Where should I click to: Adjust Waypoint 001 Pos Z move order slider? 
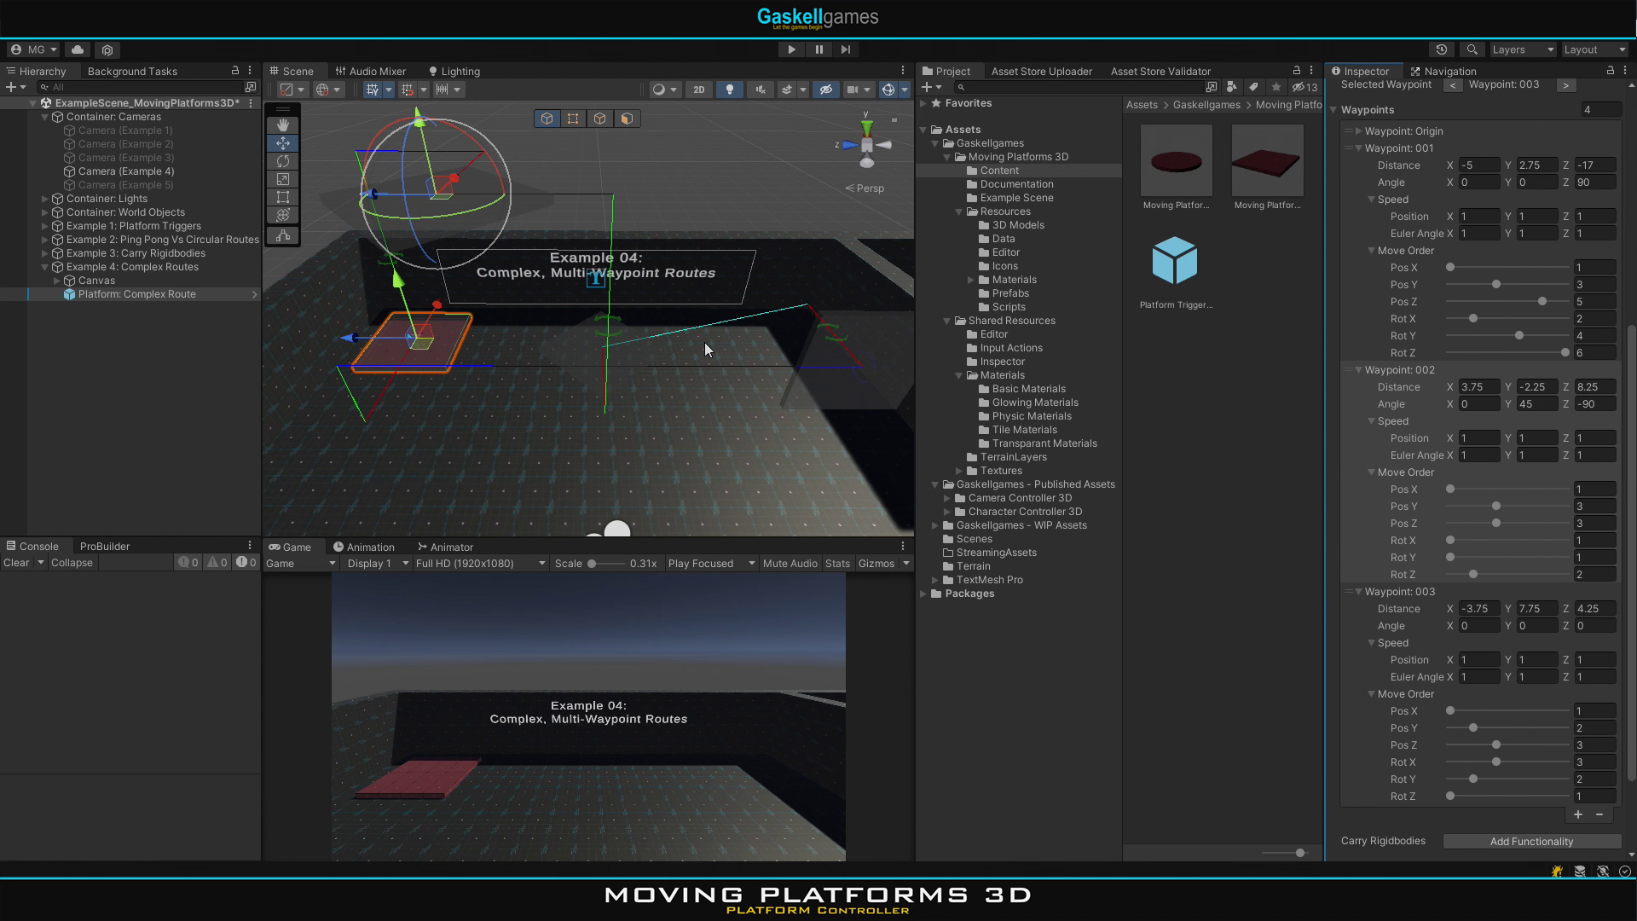[1507, 302]
